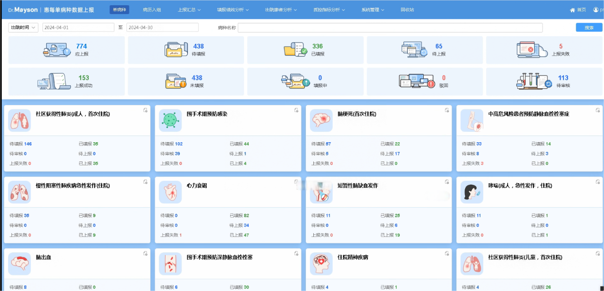The height and width of the screenshot is (291, 604).
Task: Click the expand icon on 心力衰竭 card corner
Action: click(296, 181)
